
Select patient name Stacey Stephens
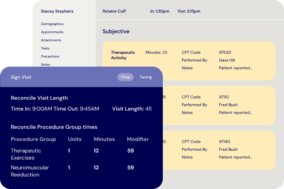[57, 11]
